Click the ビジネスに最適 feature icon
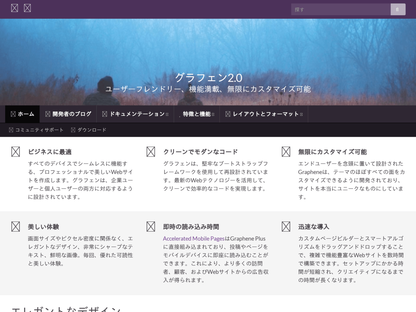 [16, 152]
